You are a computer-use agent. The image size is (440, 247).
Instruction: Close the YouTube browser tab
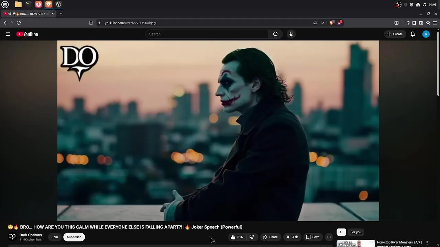click(53, 14)
